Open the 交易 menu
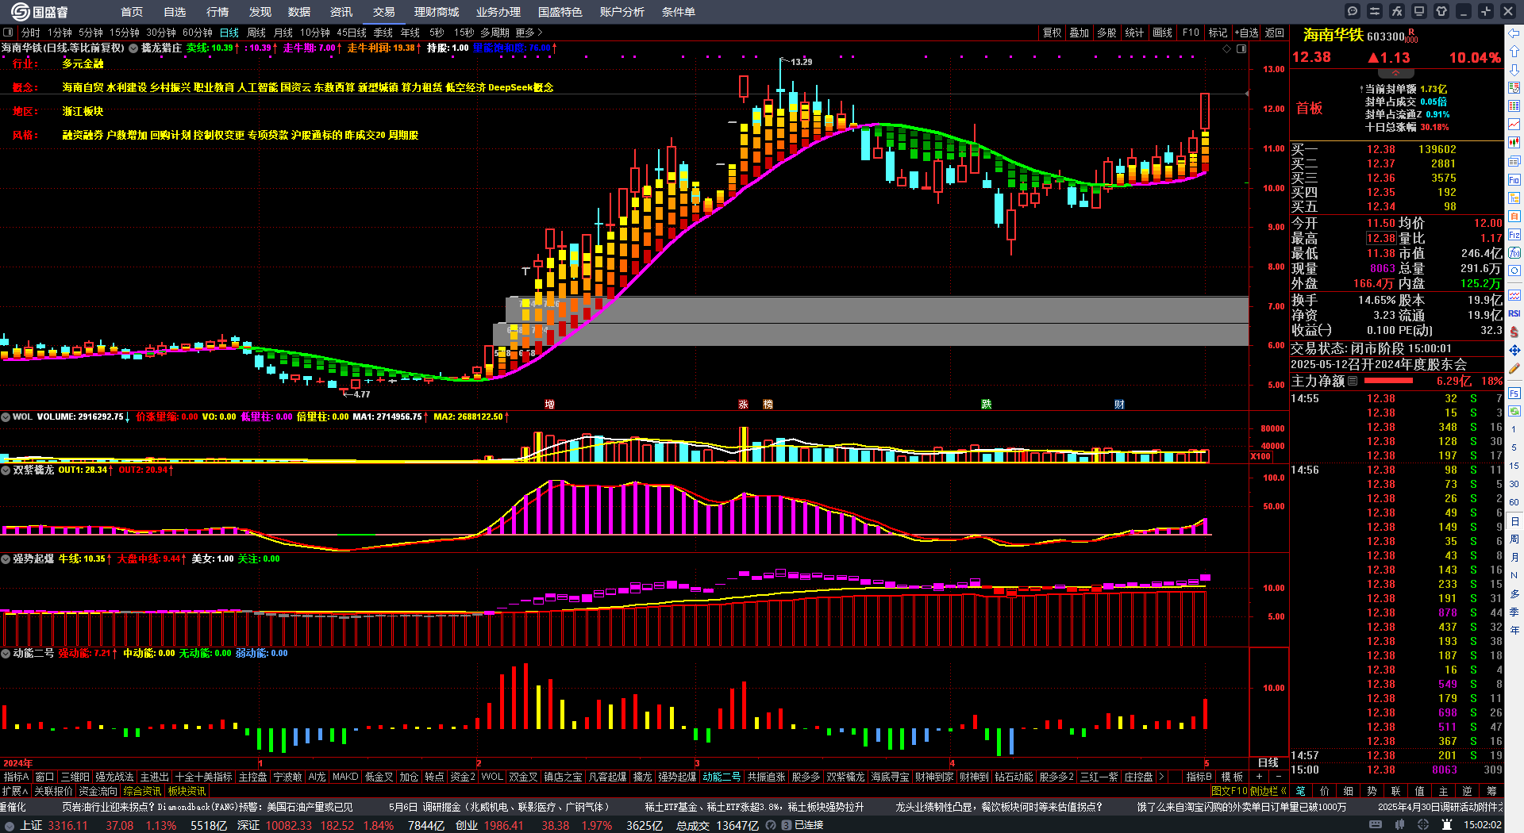Screen dimensions: 1524x833 [x=384, y=12]
